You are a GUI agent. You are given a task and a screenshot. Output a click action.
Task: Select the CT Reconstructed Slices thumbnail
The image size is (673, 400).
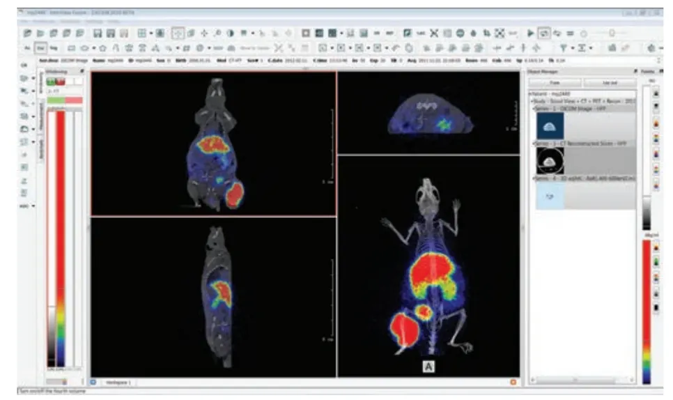point(550,160)
